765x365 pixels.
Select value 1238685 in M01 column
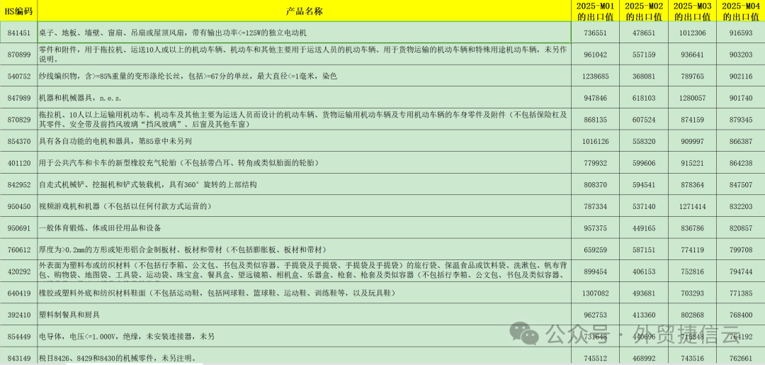(x=595, y=76)
